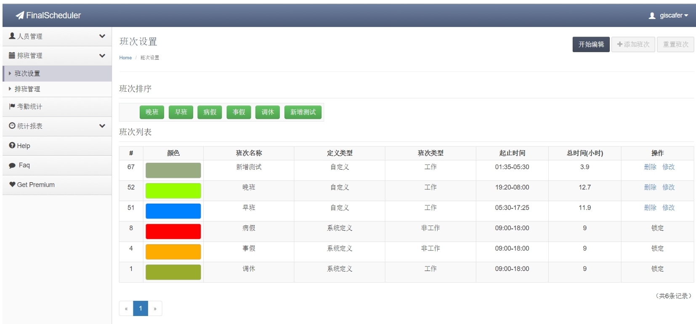Click the user avatar icon beside giscafer
This screenshot has width=696, height=324.
652,16
